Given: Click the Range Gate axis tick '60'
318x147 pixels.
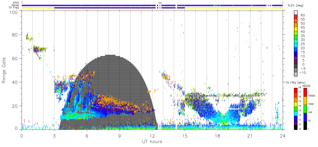Looking at the screenshot, I should (x=15, y=58).
